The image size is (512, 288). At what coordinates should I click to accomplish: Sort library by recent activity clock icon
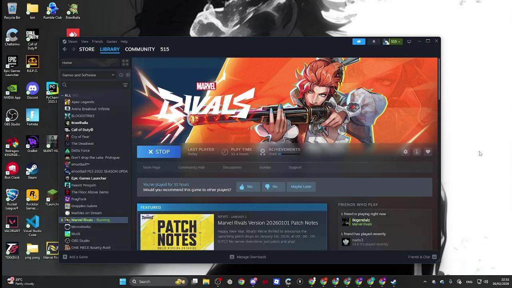point(121,75)
